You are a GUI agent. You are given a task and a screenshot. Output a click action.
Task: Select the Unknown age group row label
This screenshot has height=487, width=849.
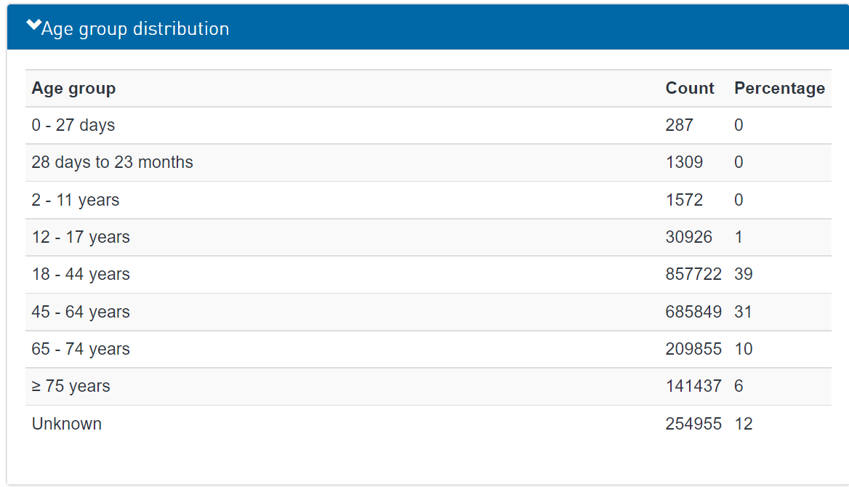pyautogui.click(x=67, y=424)
